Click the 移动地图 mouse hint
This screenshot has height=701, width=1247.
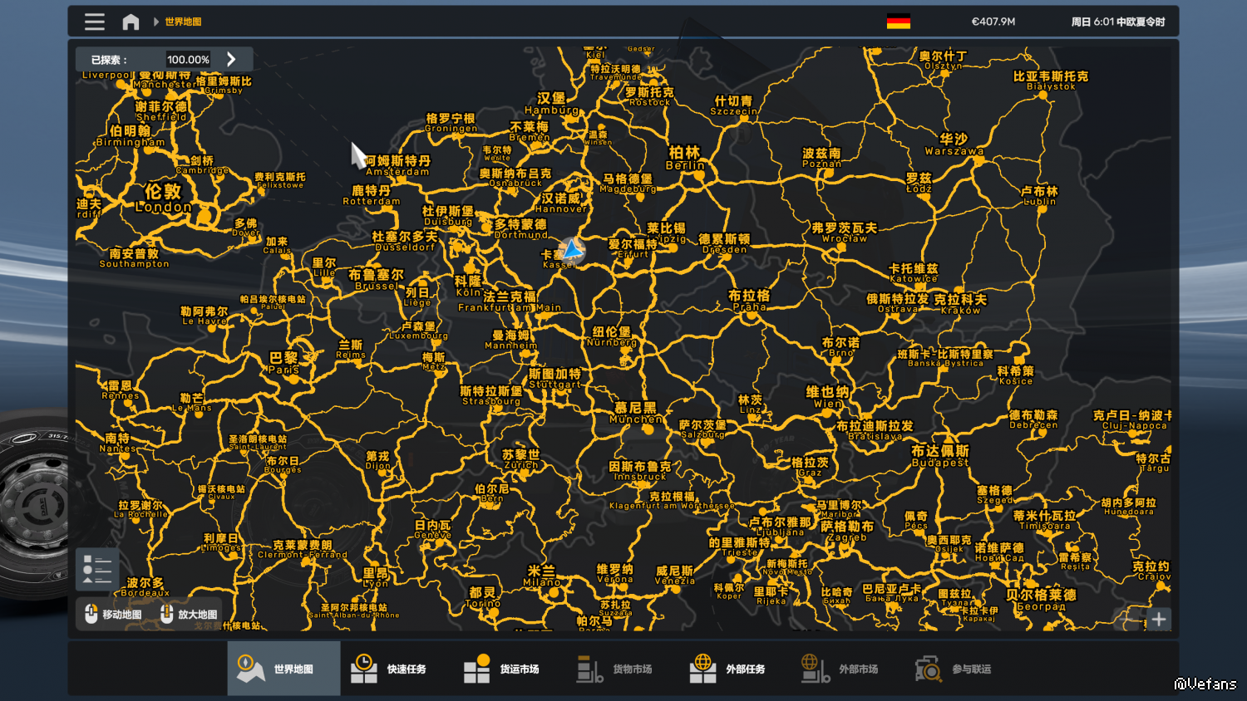tap(113, 615)
